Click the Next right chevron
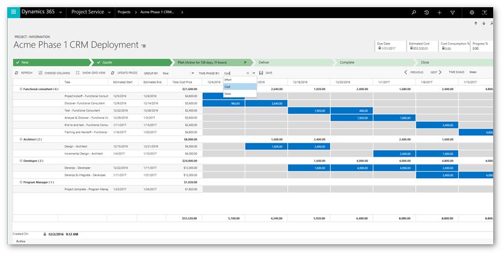The width and height of the screenshot is (504, 255). (x=440, y=72)
